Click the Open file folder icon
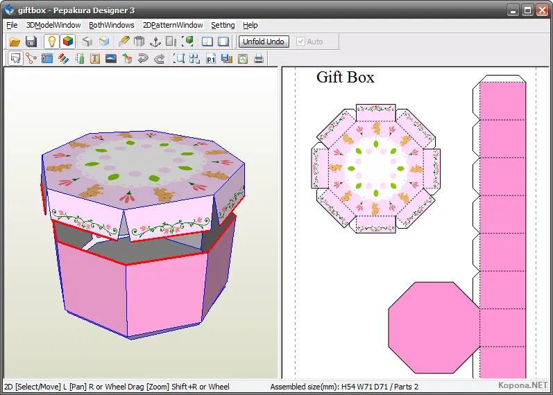 [x=15, y=42]
